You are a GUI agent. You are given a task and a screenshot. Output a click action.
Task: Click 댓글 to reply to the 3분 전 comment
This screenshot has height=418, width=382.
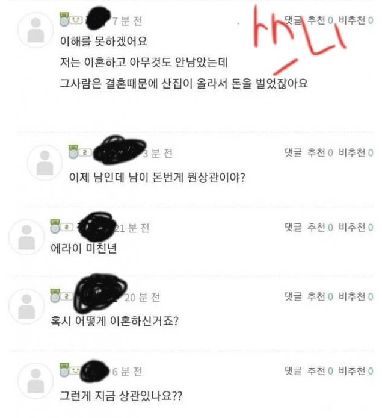point(294,152)
